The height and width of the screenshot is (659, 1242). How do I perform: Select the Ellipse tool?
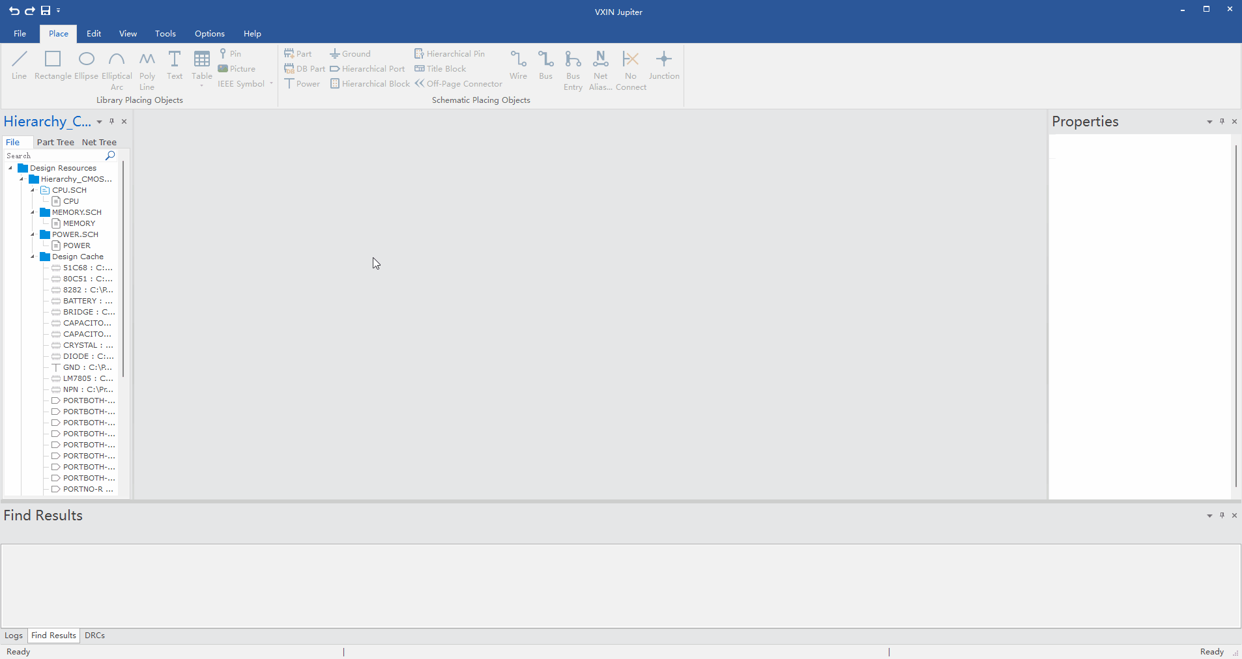coord(86,65)
